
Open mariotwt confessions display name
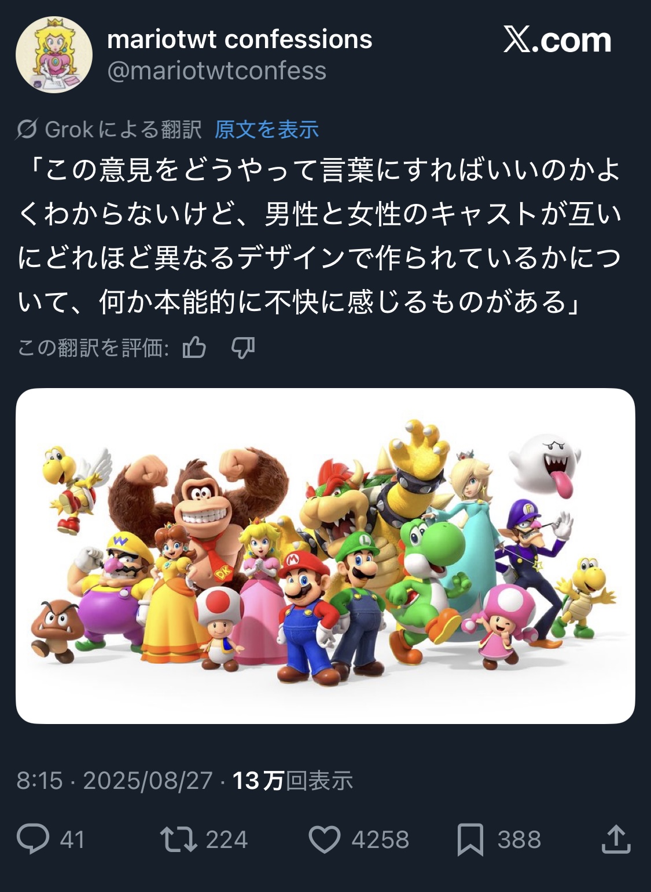click(x=240, y=39)
